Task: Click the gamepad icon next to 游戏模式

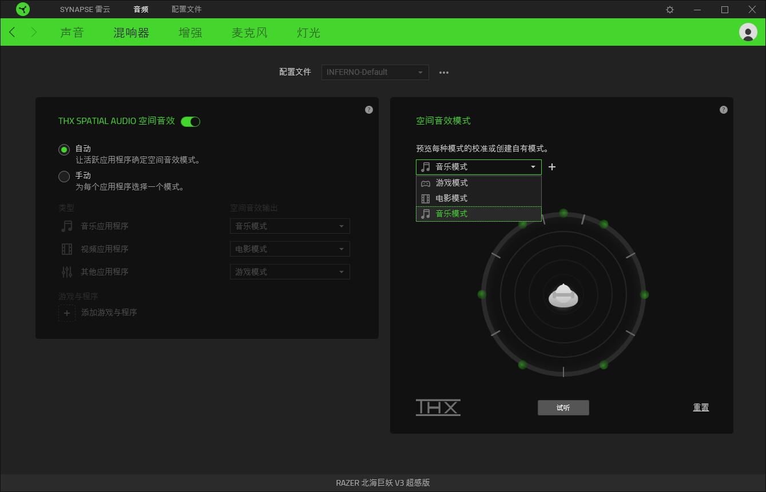Action: point(425,183)
